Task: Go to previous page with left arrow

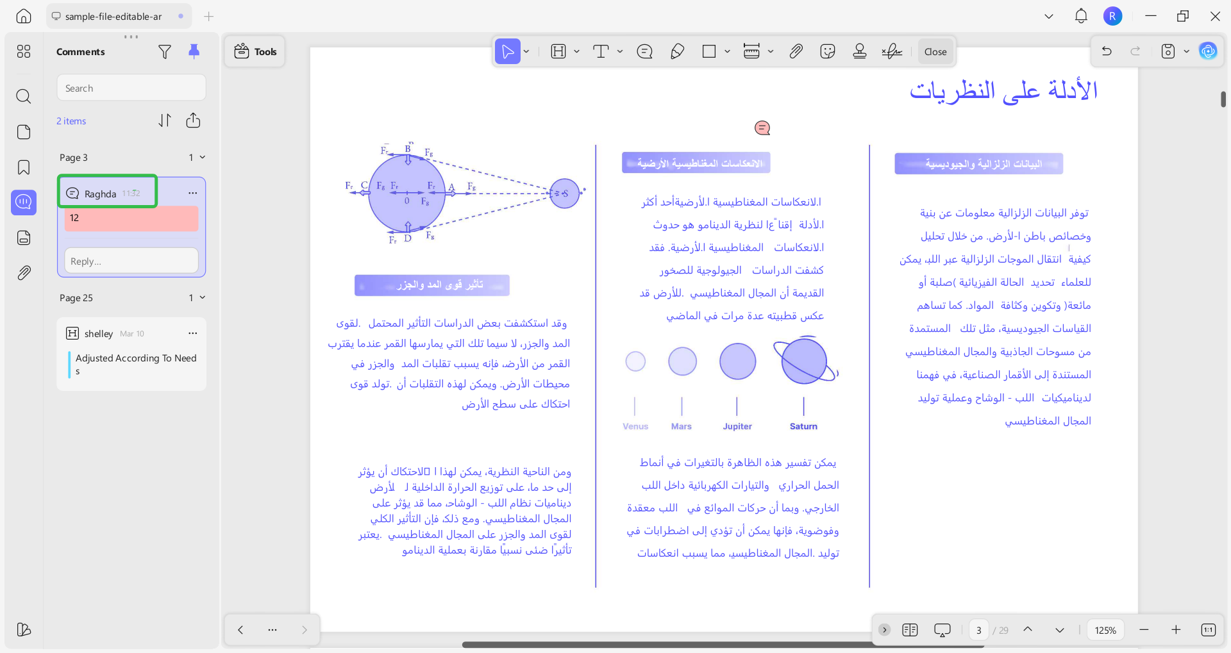Action: click(x=240, y=630)
